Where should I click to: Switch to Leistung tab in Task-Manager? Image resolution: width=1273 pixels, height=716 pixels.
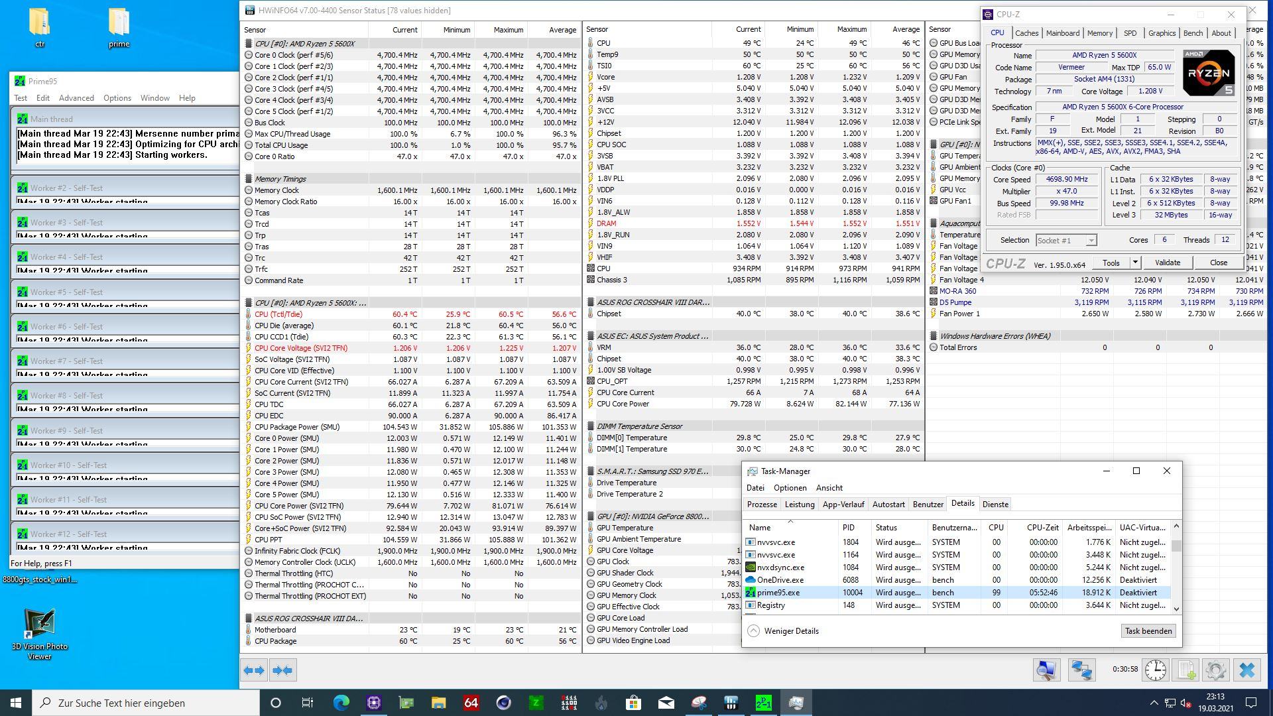800,505
